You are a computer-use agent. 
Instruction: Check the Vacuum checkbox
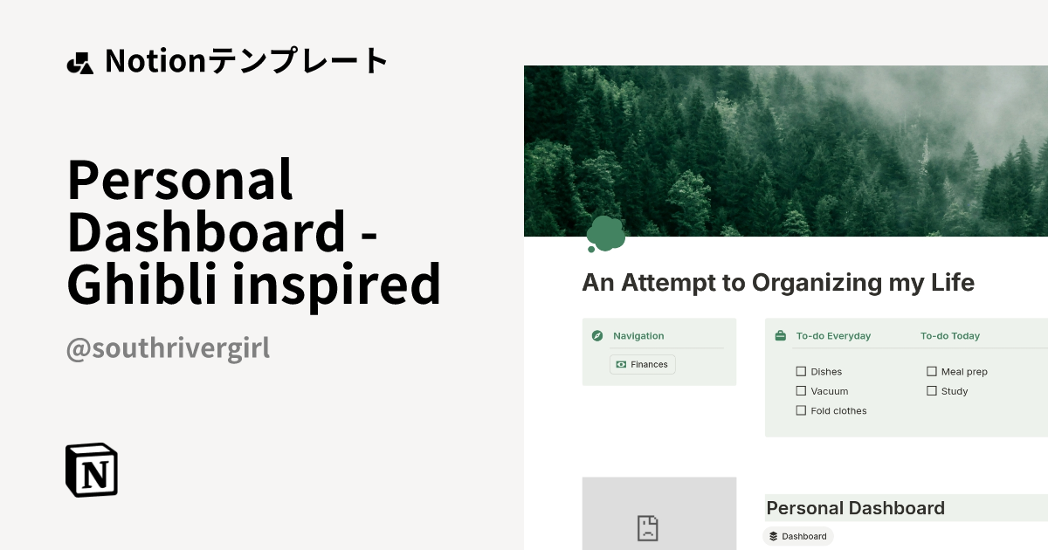[x=801, y=390]
